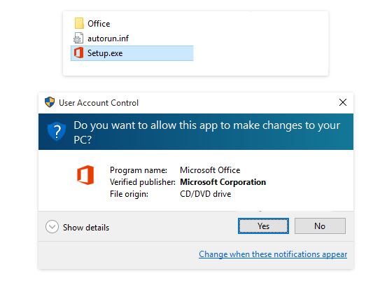Click the Show details label

[86, 228]
